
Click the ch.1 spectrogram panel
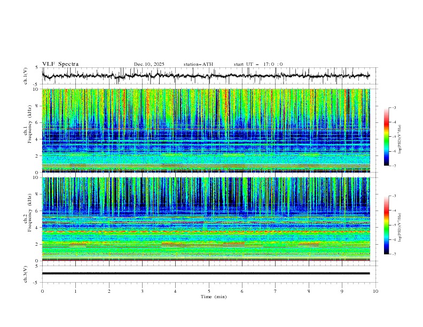[206, 130]
